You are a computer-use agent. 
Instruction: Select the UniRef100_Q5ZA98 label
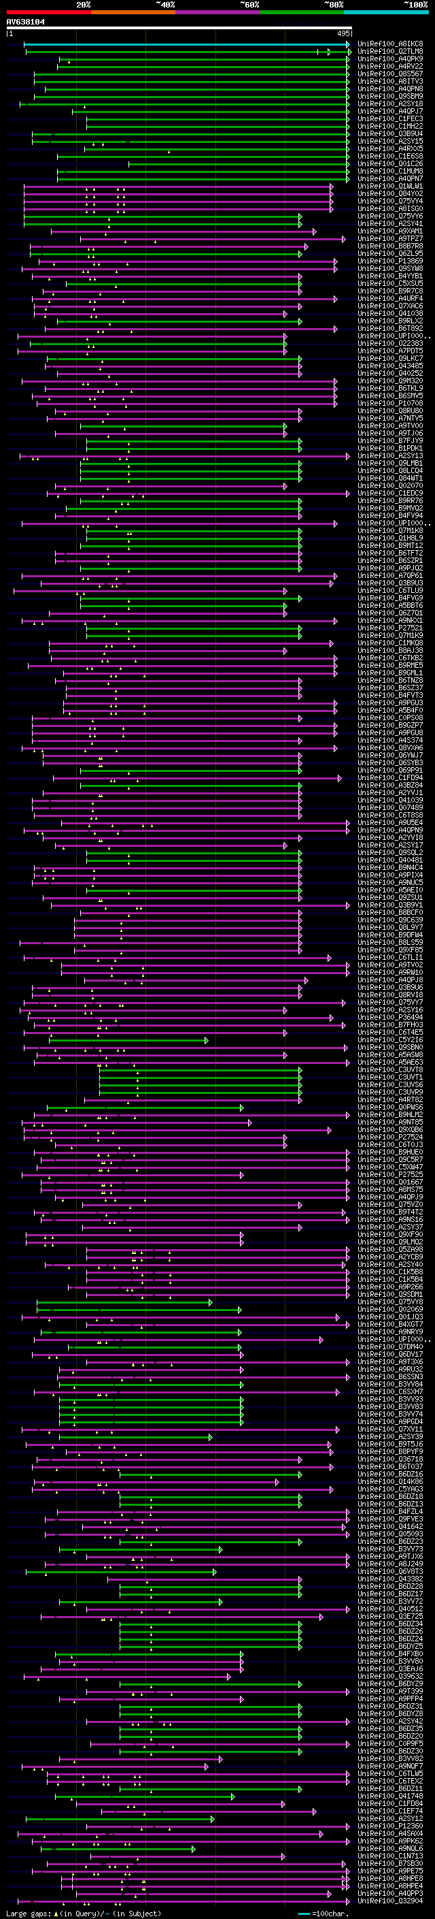click(390, 1249)
